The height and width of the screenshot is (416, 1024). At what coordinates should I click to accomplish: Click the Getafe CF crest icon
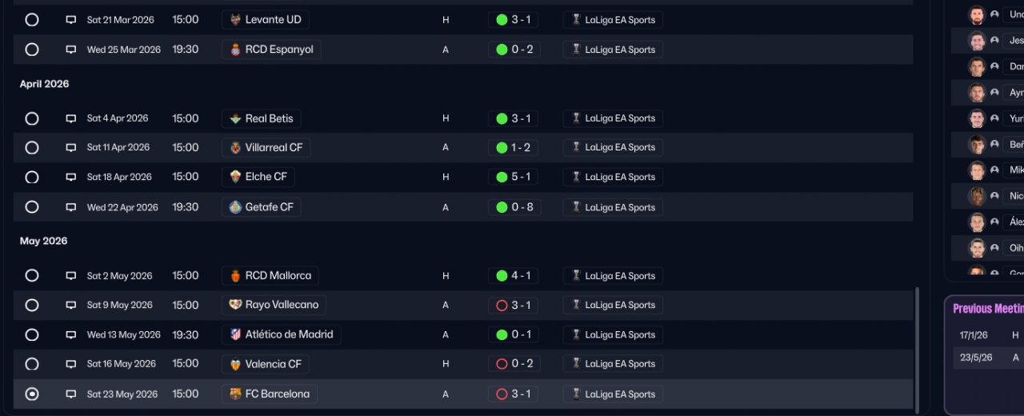tap(235, 207)
